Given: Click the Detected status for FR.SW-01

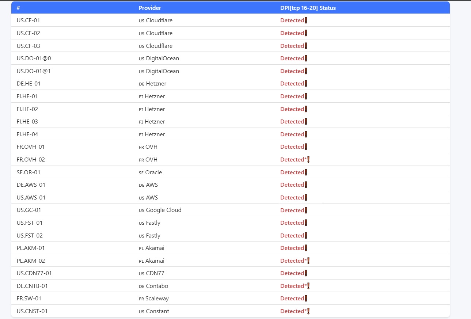Looking at the screenshot, I should pyautogui.click(x=292, y=299).
